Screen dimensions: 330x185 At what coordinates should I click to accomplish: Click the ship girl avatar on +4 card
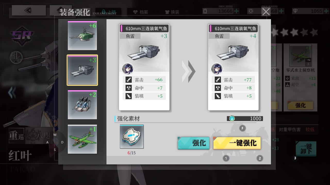pos(217,69)
